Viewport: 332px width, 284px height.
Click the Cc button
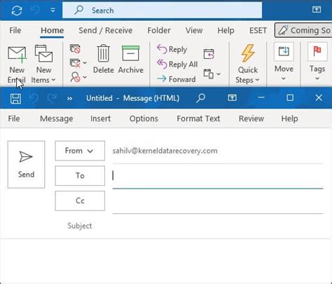(x=80, y=201)
